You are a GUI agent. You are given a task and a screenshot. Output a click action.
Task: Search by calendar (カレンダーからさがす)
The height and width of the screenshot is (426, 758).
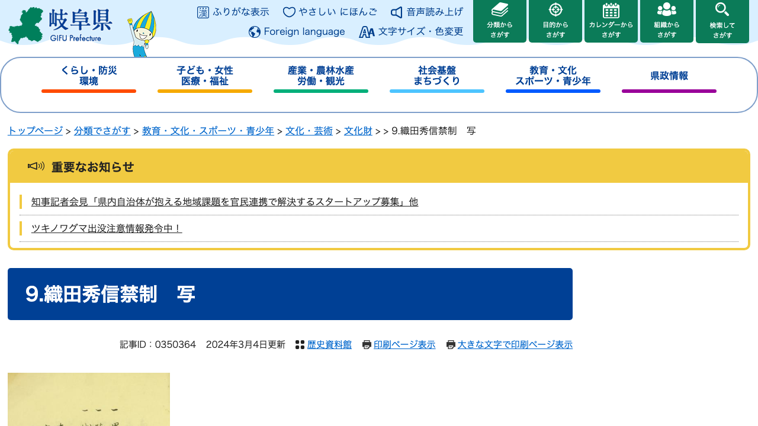pos(611,21)
